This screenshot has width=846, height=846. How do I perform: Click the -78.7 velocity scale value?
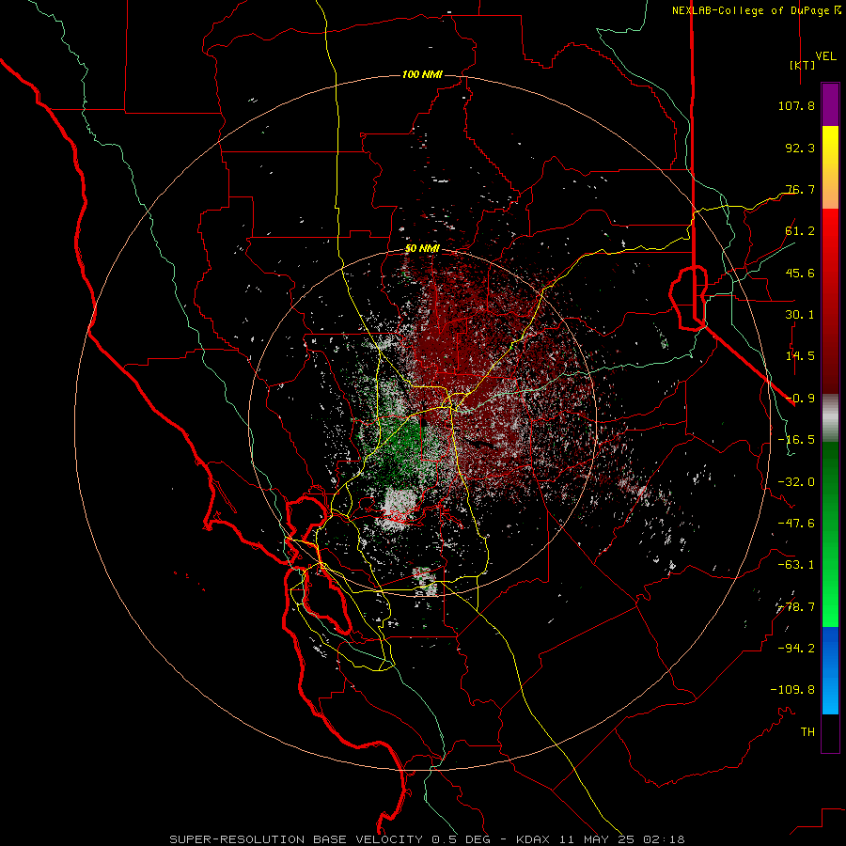coord(796,607)
